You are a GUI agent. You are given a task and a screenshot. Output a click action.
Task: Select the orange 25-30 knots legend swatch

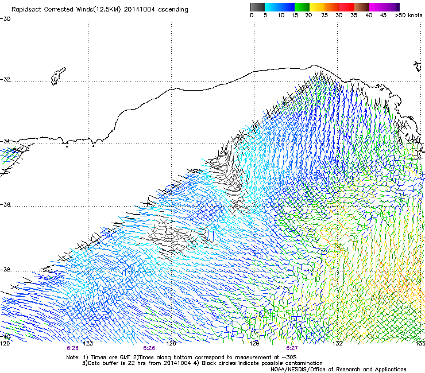coord(332,7)
